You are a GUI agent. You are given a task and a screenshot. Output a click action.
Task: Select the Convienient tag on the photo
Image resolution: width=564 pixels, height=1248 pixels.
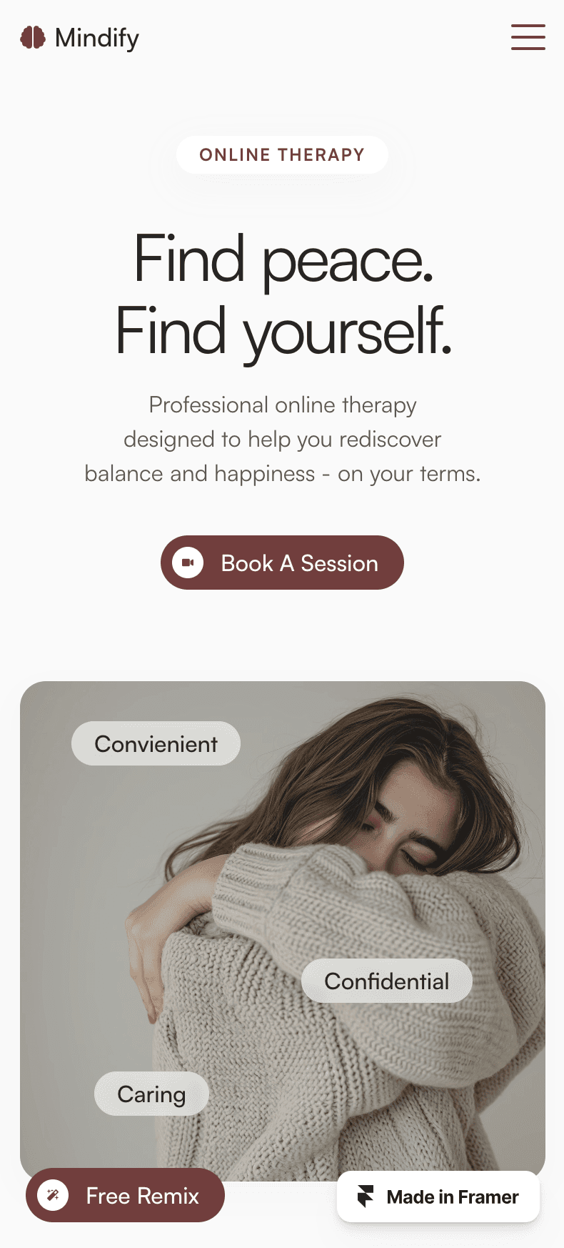[156, 743]
